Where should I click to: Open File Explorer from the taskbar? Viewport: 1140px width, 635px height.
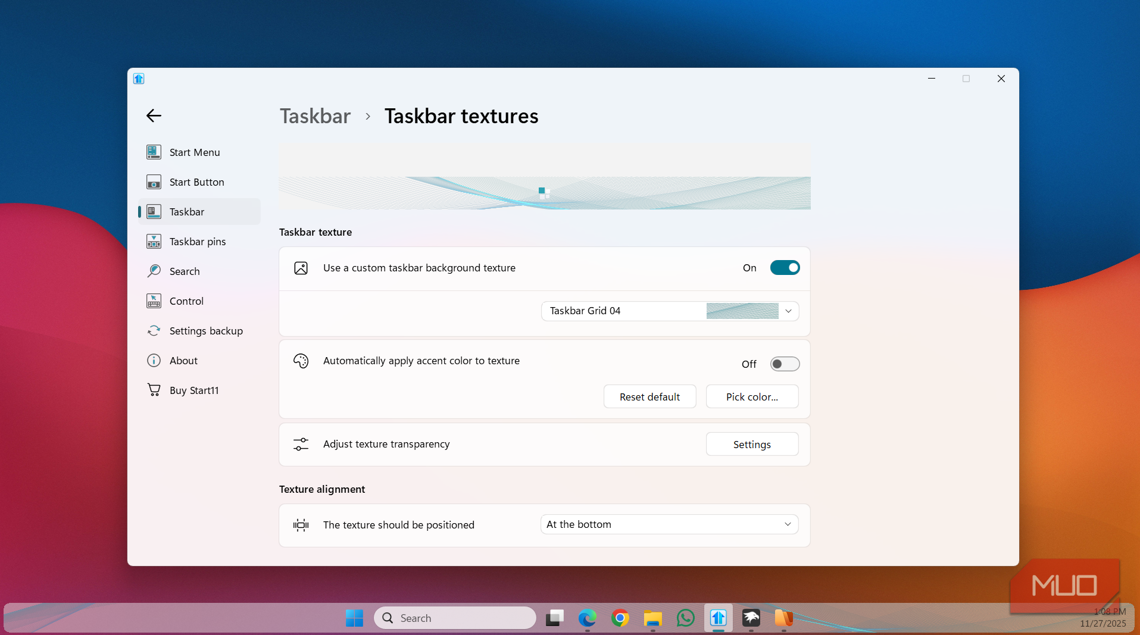[652, 618]
